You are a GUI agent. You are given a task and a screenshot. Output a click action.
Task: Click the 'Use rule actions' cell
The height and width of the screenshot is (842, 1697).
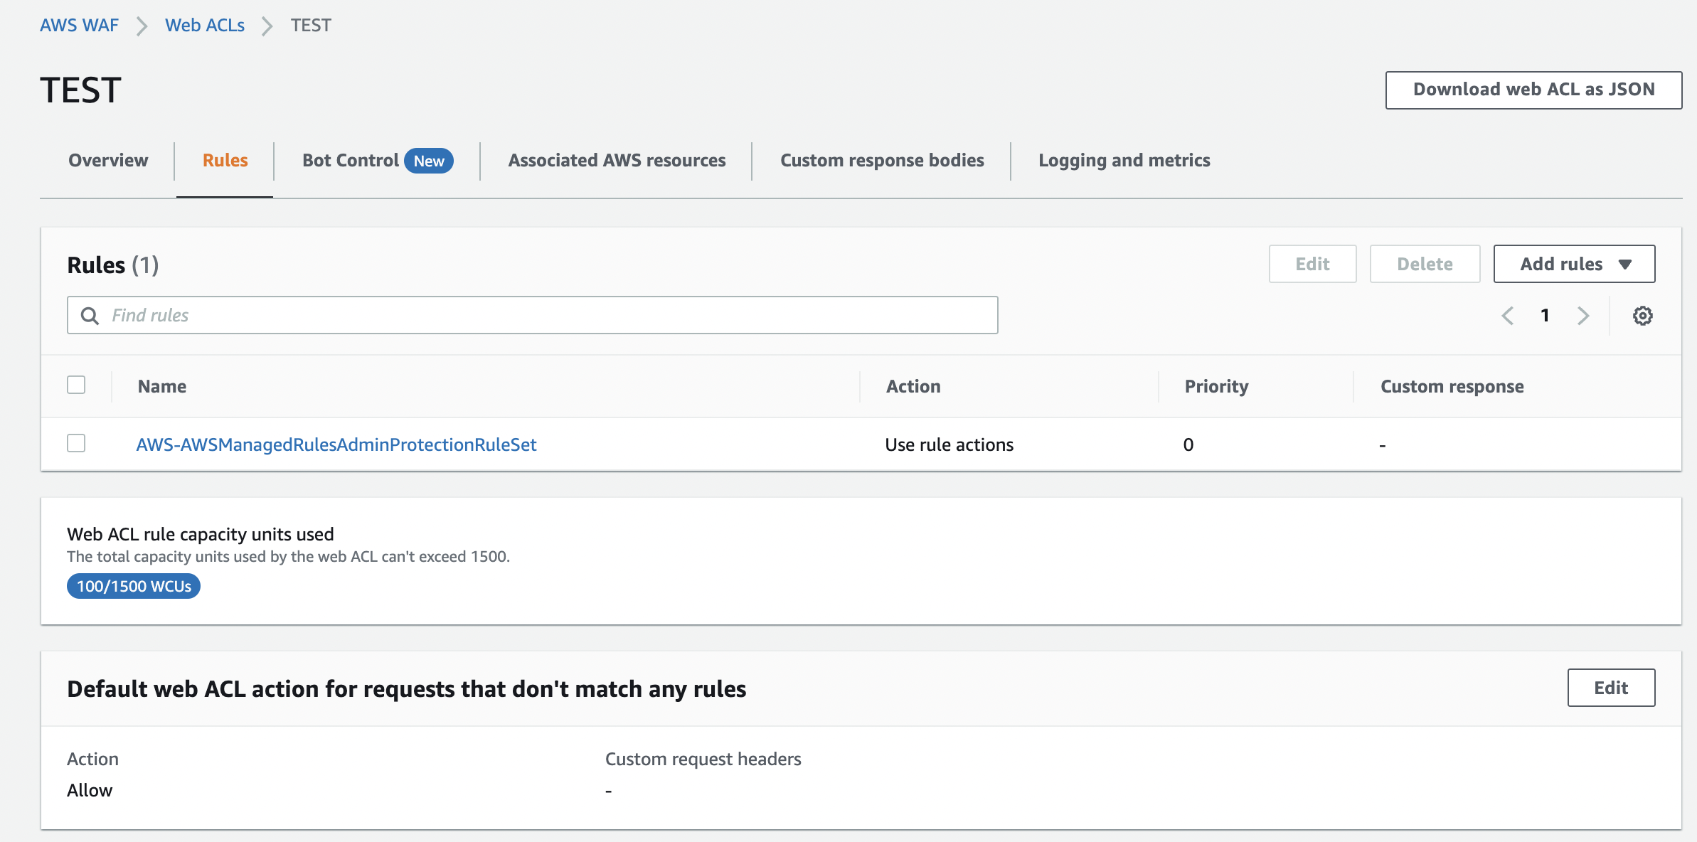pos(949,444)
